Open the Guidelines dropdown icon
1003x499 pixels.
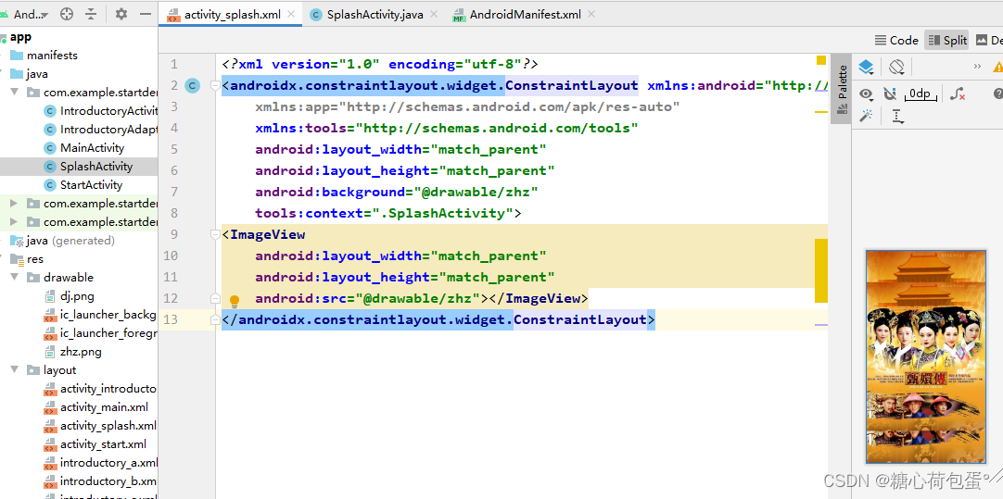[x=897, y=117]
